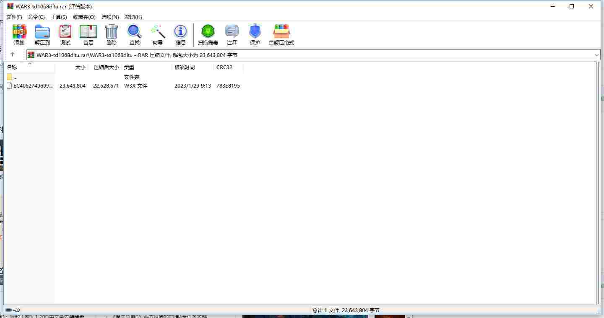This screenshot has height=318, width=604.
Task: Select the '..' parent folder icon
Action: point(9,77)
